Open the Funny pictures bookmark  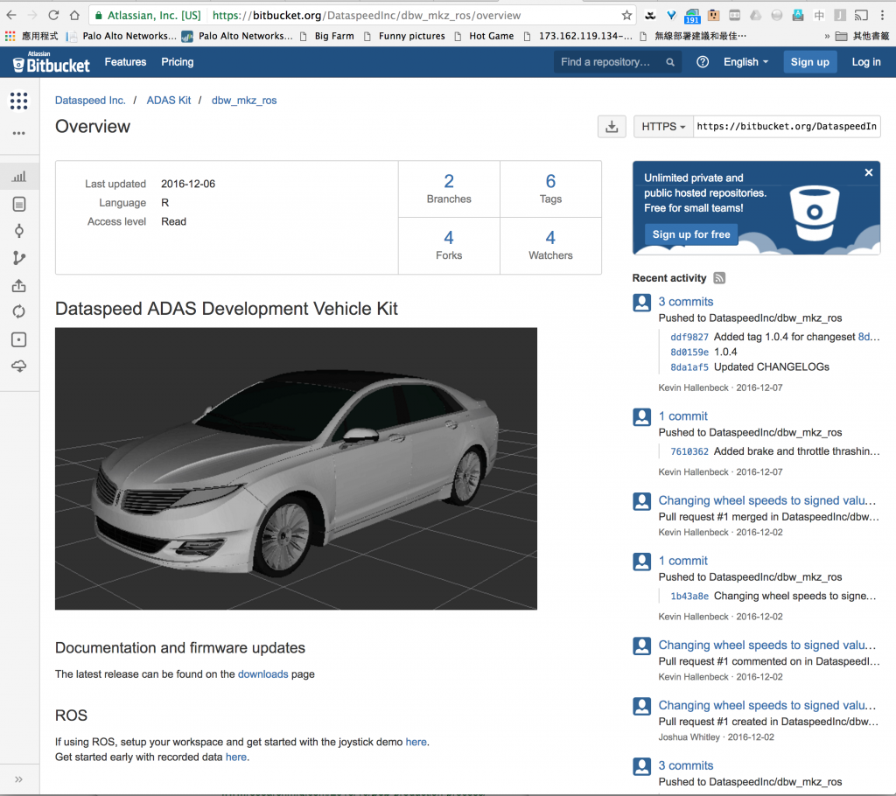coord(404,37)
